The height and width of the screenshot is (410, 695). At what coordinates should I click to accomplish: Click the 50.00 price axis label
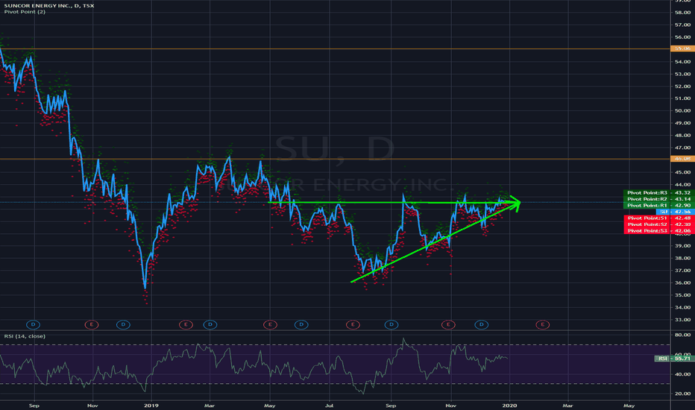(x=682, y=111)
